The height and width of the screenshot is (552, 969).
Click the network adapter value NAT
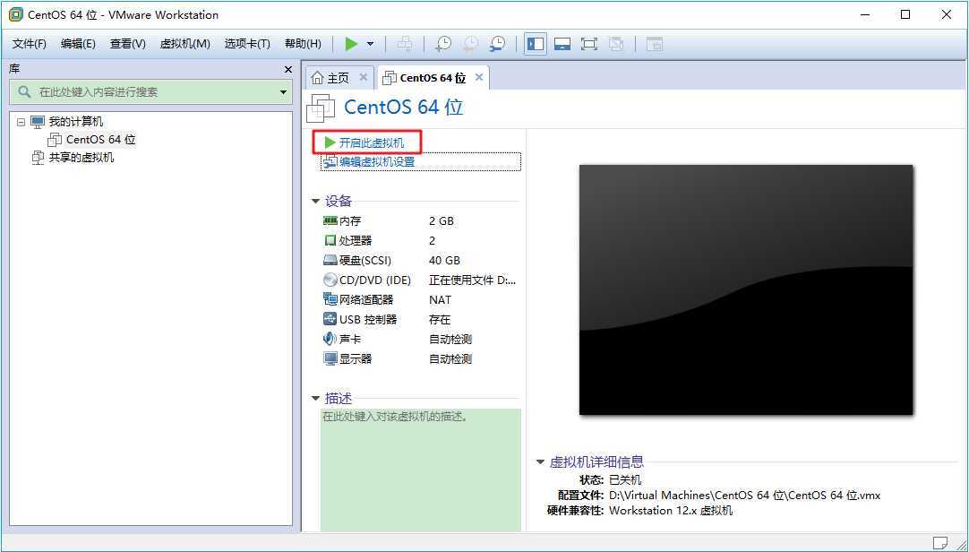click(440, 300)
